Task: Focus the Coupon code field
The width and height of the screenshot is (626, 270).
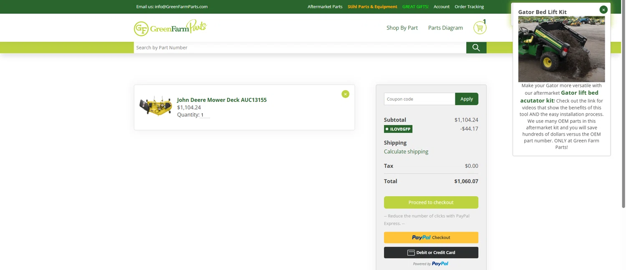Action: coord(419,99)
